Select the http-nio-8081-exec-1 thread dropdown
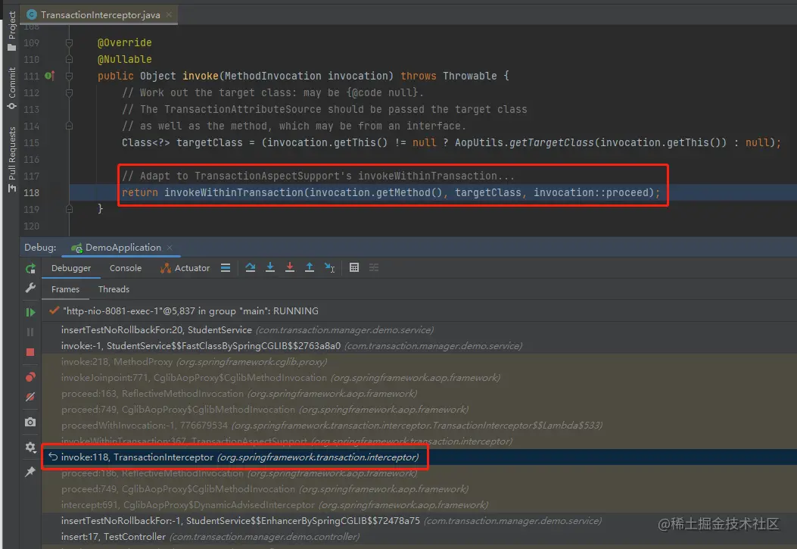The width and height of the screenshot is (797, 549). tap(419, 310)
